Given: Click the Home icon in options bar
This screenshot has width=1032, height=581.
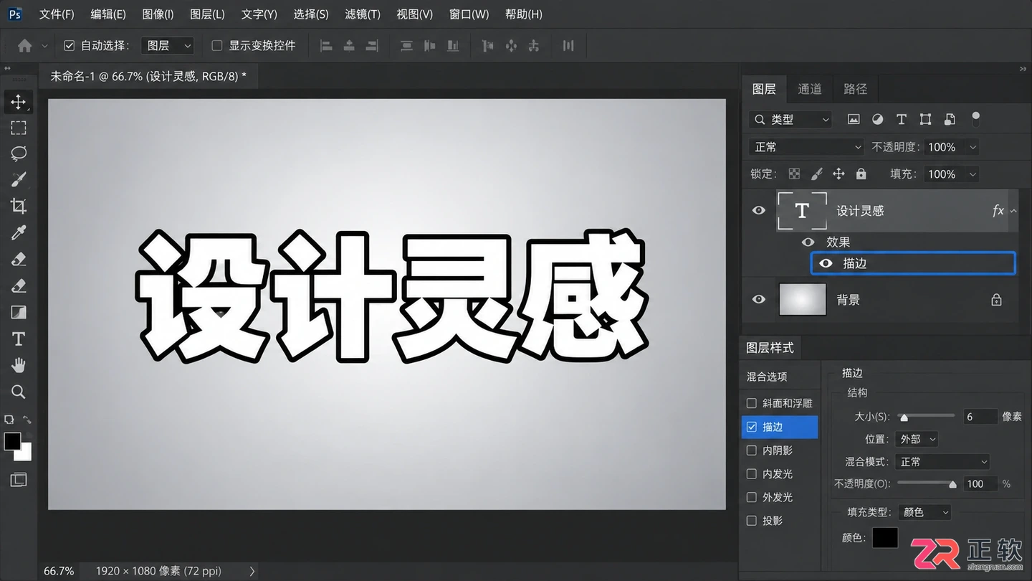Looking at the screenshot, I should coord(25,46).
